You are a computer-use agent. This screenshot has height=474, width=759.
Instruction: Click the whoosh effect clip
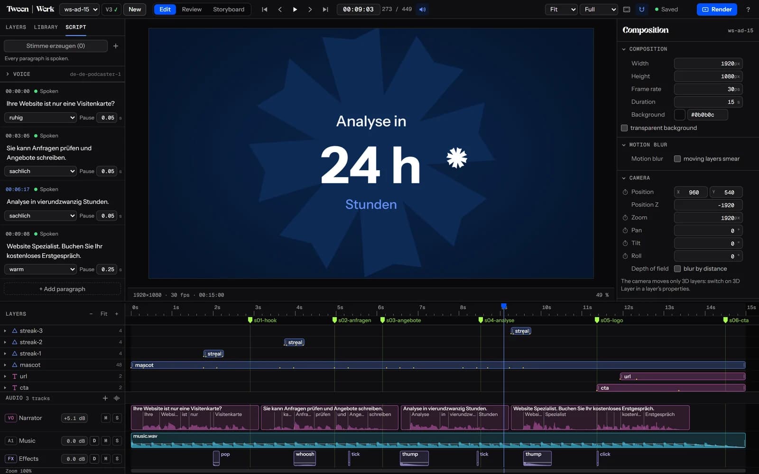pos(305,458)
